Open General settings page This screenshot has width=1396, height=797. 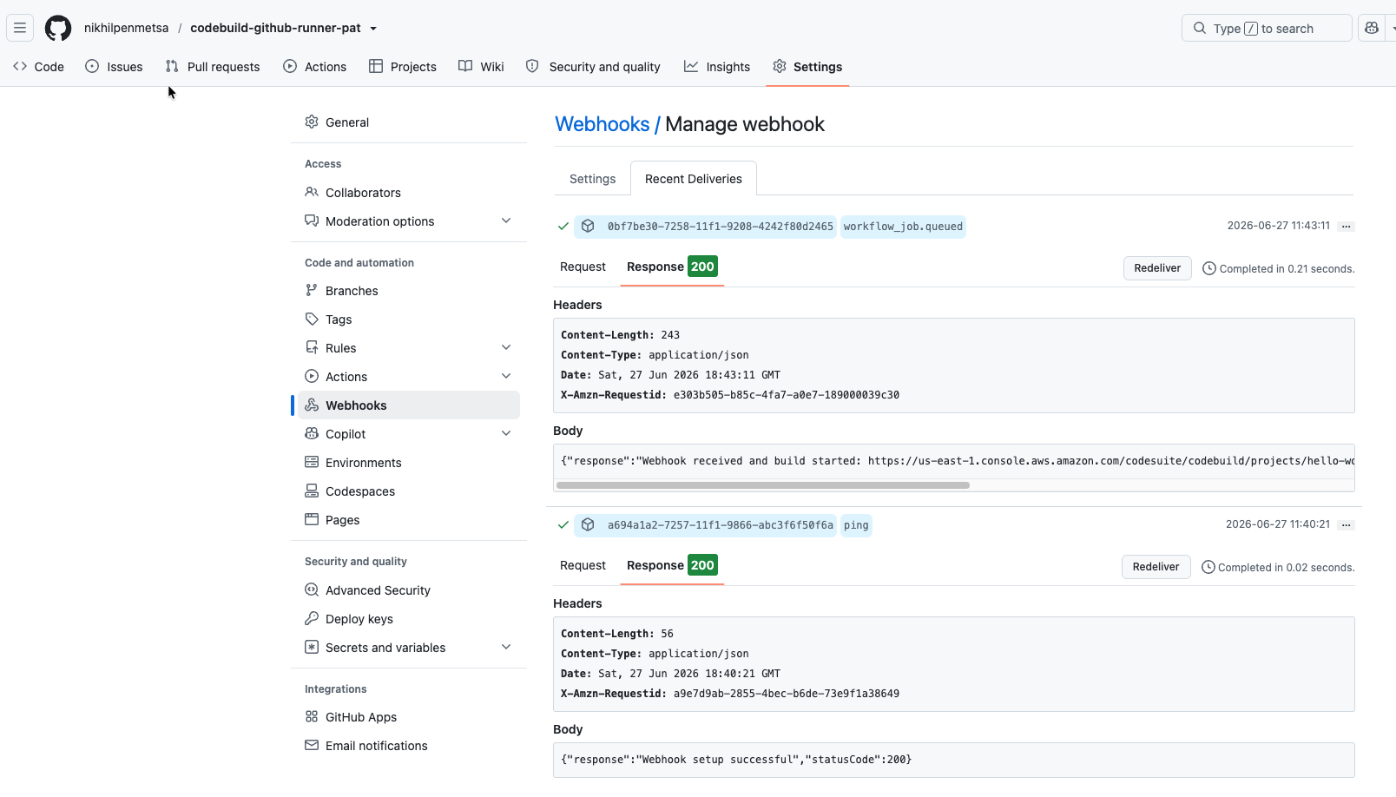409,122
